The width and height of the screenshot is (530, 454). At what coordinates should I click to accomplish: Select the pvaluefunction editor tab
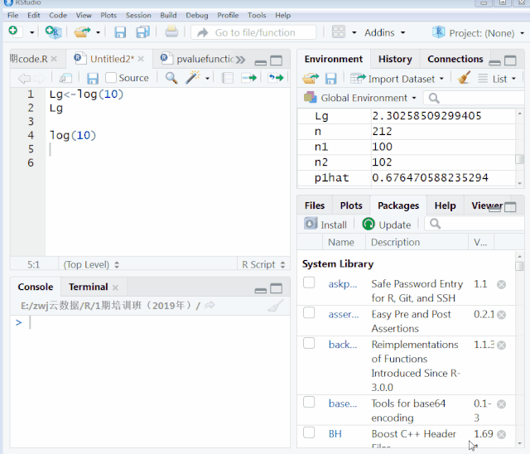click(199, 59)
